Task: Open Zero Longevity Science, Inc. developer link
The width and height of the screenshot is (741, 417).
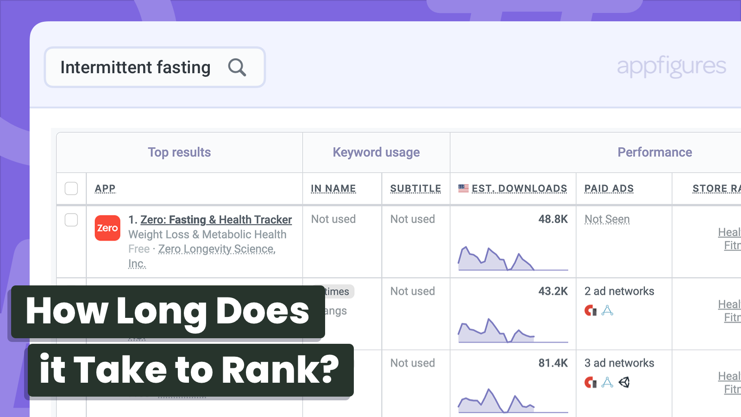Action: coord(217,249)
